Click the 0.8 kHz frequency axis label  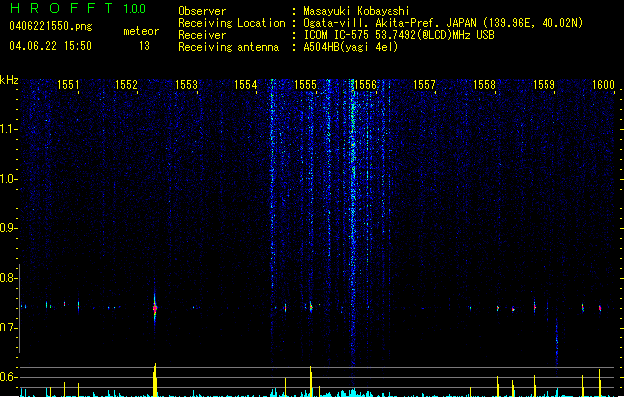(8, 278)
